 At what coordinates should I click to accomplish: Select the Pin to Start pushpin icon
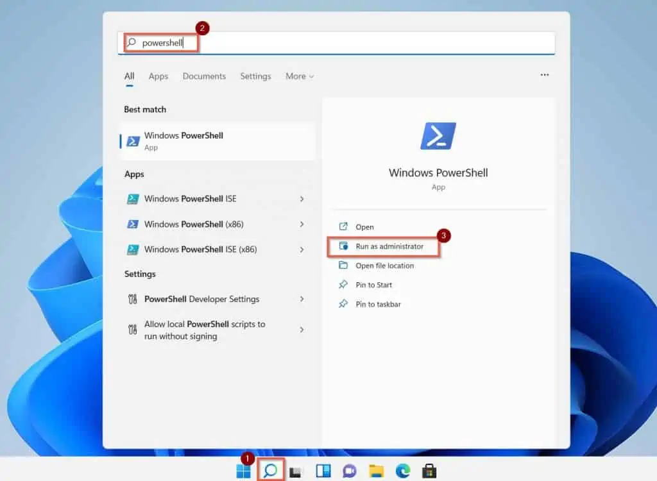(343, 285)
